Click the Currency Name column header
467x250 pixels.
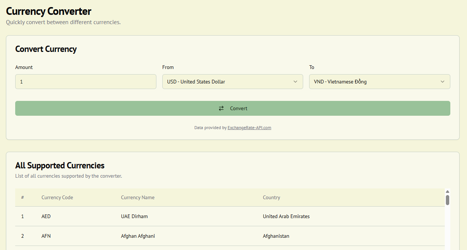[x=138, y=197]
